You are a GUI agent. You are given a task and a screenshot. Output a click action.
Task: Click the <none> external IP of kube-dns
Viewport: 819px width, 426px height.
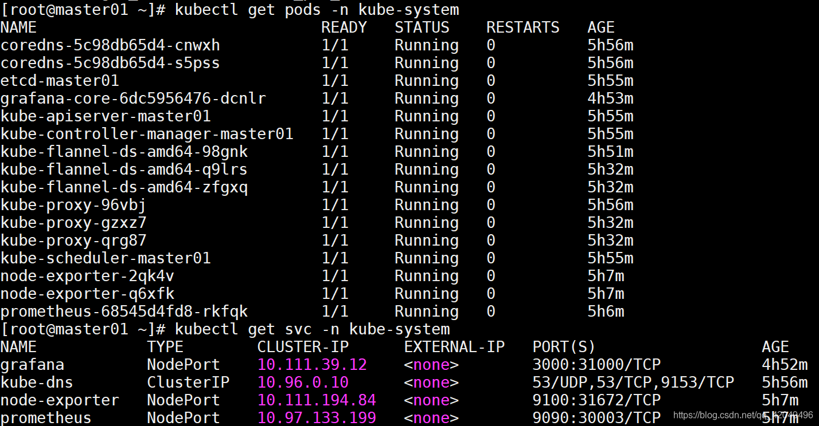[x=431, y=382]
